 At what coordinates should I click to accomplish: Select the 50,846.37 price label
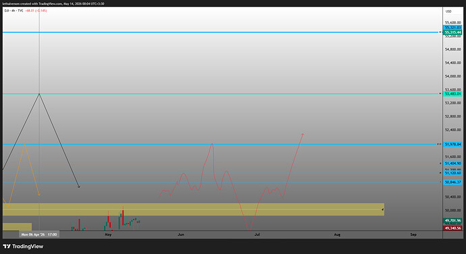click(452, 182)
